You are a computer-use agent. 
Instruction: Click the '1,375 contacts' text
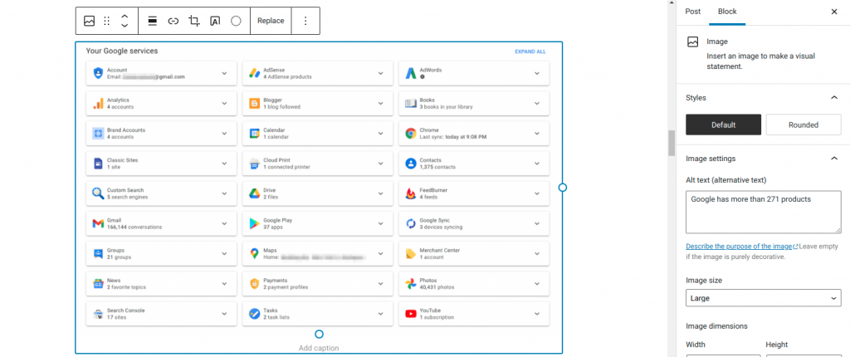(437, 167)
